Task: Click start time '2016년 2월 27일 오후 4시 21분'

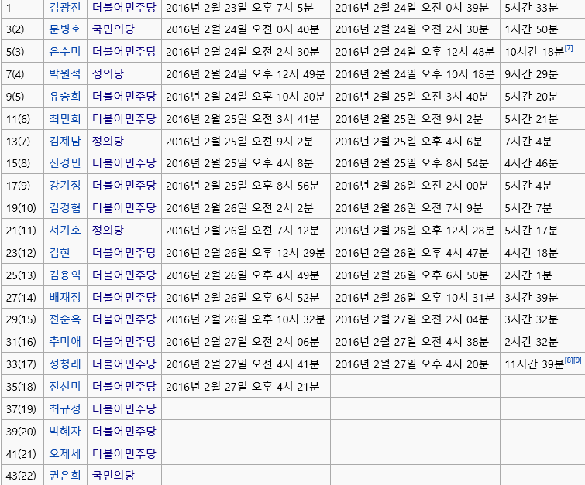Action: [x=243, y=386]
